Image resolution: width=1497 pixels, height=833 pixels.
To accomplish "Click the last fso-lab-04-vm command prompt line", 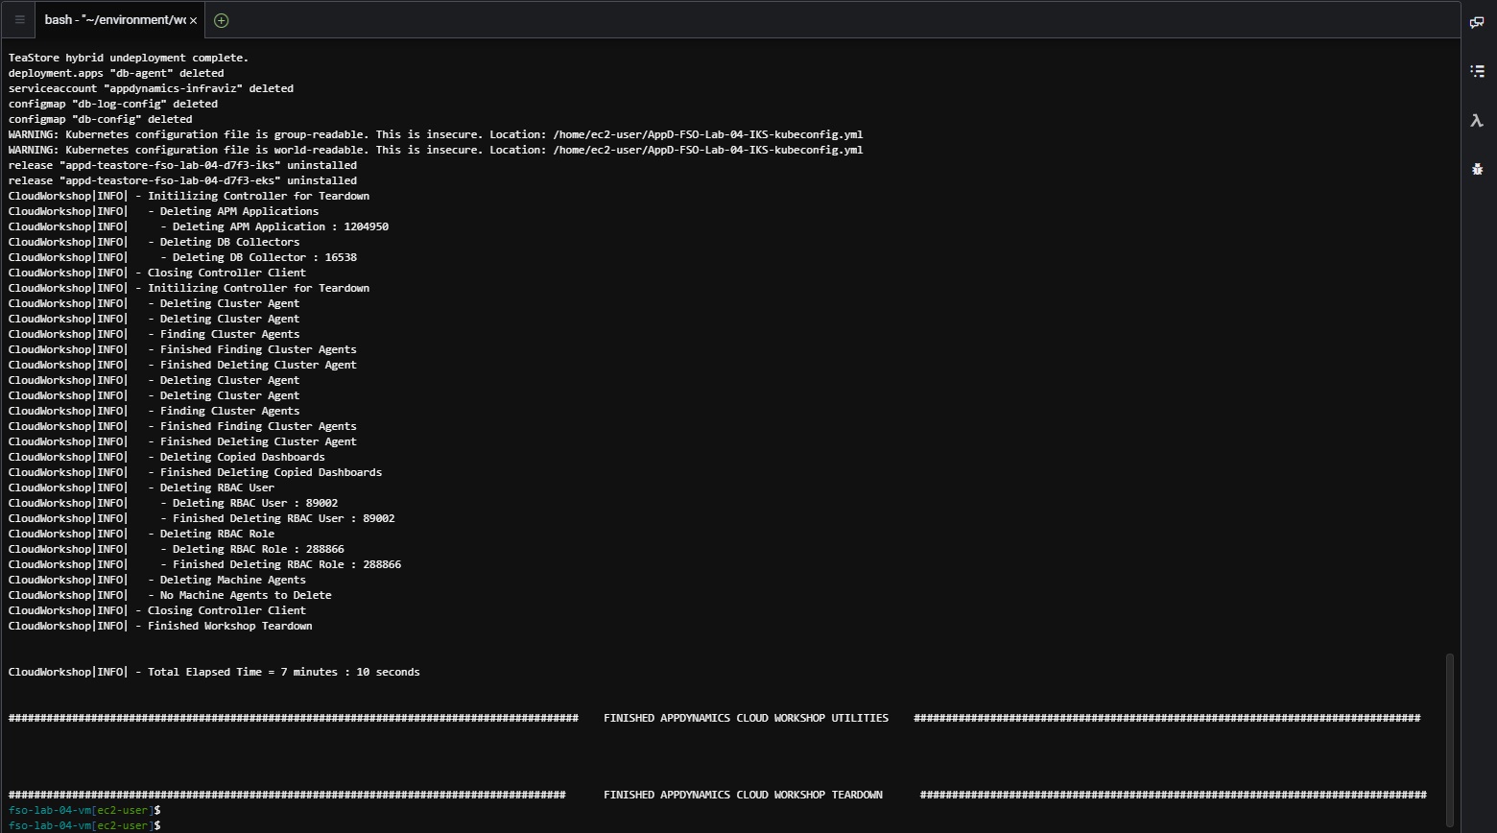I will click(x=84, y=825).
